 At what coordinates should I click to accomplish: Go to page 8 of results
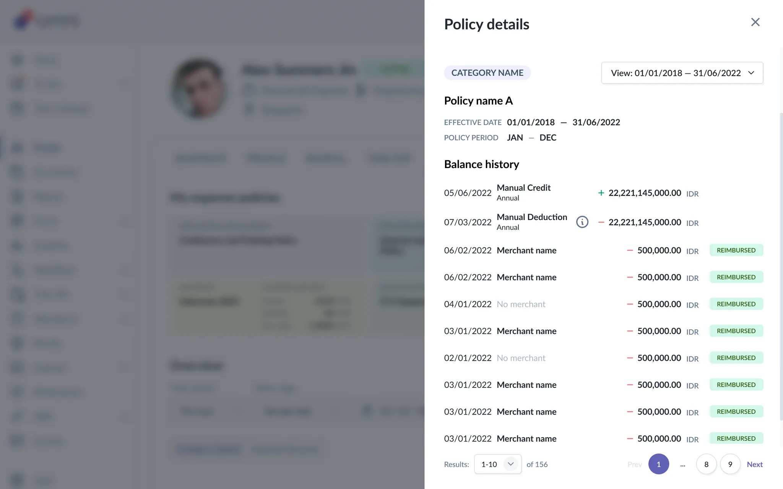[x=706, y=464]
